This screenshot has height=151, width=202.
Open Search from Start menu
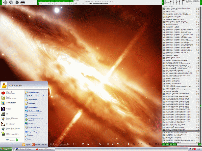coord(36,136)
